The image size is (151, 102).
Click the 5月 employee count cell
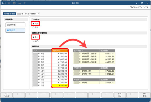60,57
